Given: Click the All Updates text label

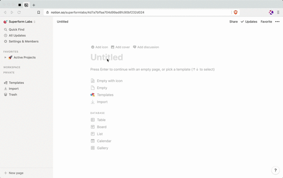Looking at the screenshot, I should (17, 35).
